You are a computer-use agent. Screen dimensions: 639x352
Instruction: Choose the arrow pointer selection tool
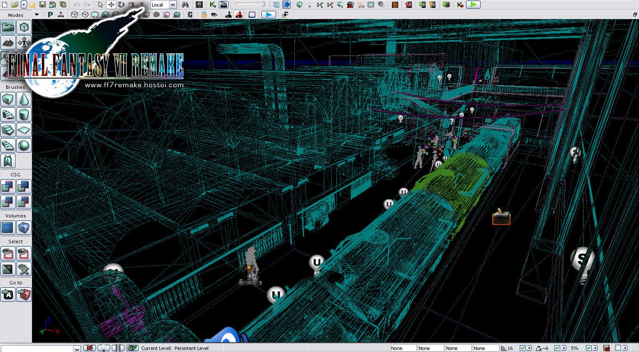tap(100, 5)
